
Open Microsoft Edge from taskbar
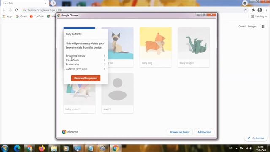[x=17, y=148]
